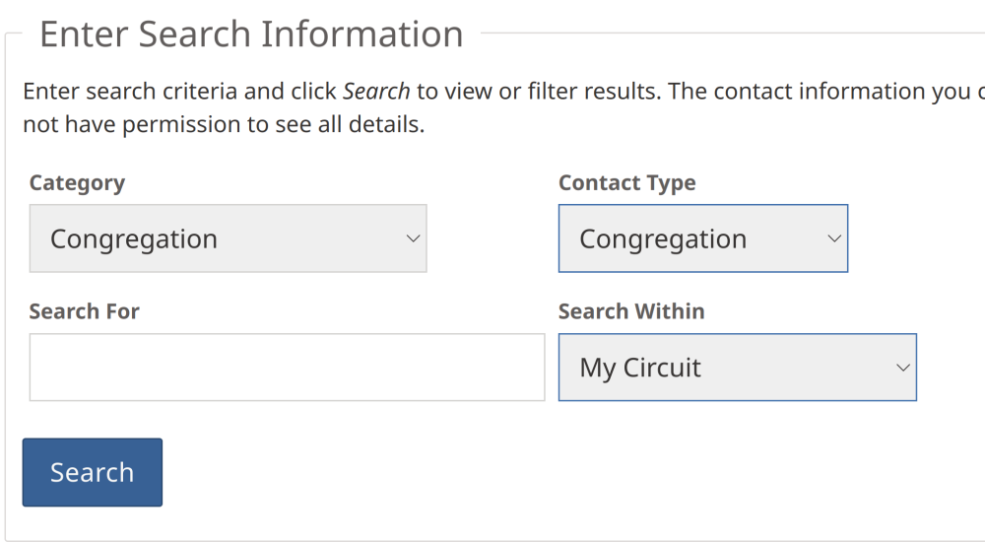
Task: Select the Congregation value under Contact Type
Action: 663,239
